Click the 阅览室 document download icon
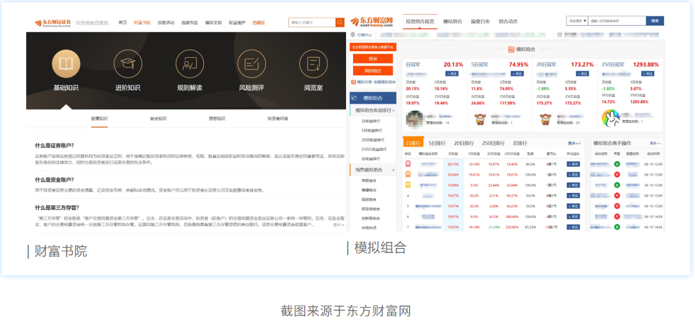The image size is (695, 323). click(313, 64)
